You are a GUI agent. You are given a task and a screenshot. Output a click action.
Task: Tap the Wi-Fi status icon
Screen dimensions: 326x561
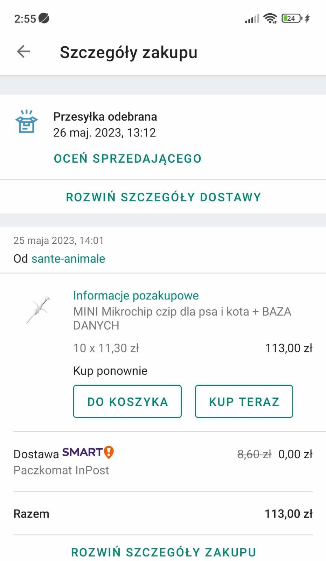(x=270, y=18)
